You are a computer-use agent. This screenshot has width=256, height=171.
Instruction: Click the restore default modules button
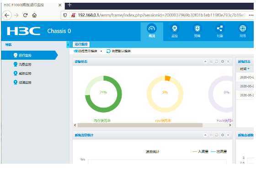click(x=118, y=51)
